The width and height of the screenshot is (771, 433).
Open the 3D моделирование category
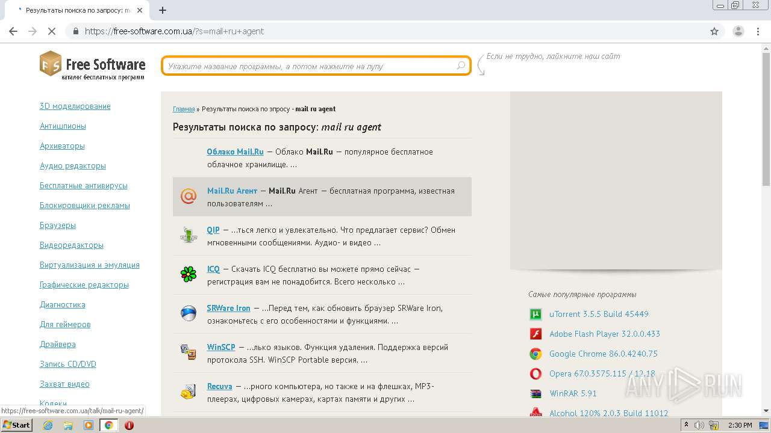click(x=75, y=106)
